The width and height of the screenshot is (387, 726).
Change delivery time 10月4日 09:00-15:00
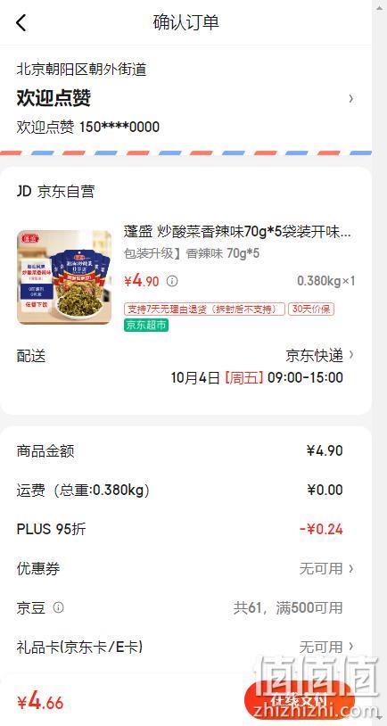pos(257,378)
